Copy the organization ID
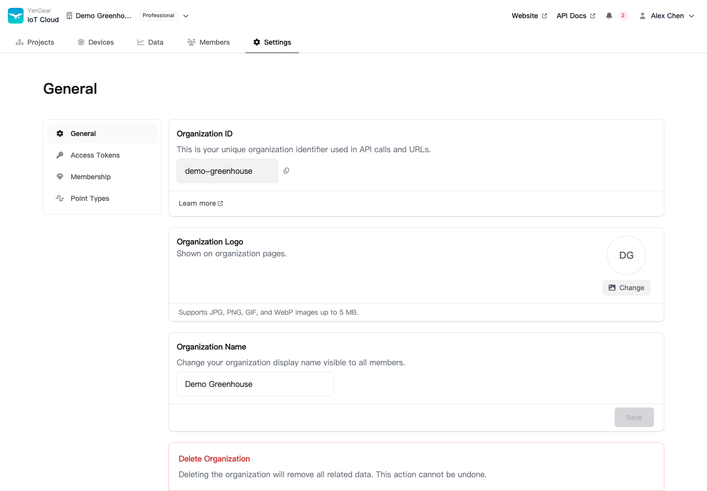The image size is (707, 491). point(286,171)
